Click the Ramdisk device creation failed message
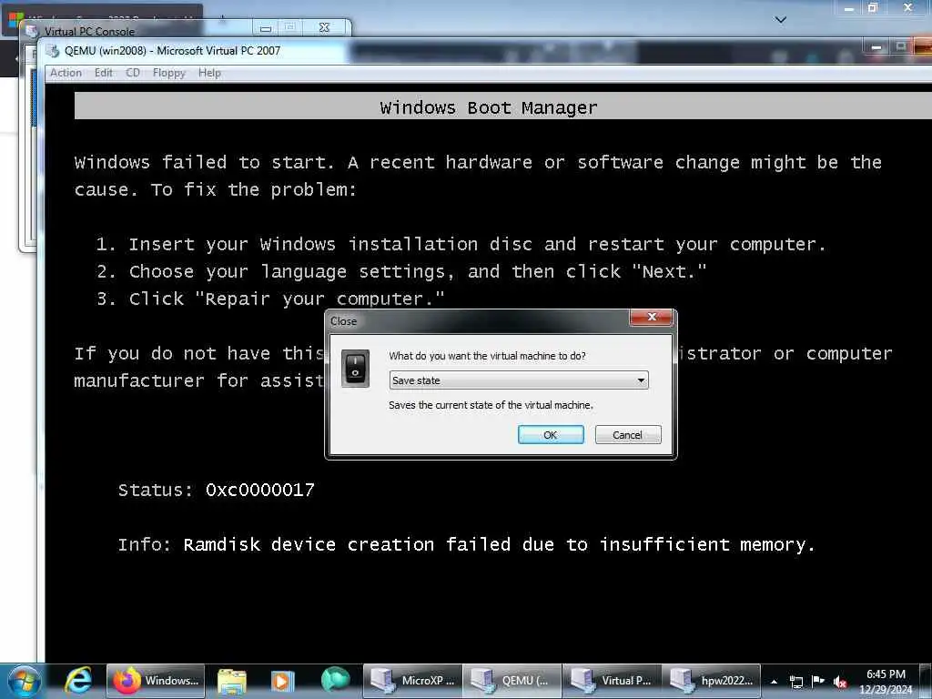The height and width of the screenshot is (699, 932). (499, 544)
